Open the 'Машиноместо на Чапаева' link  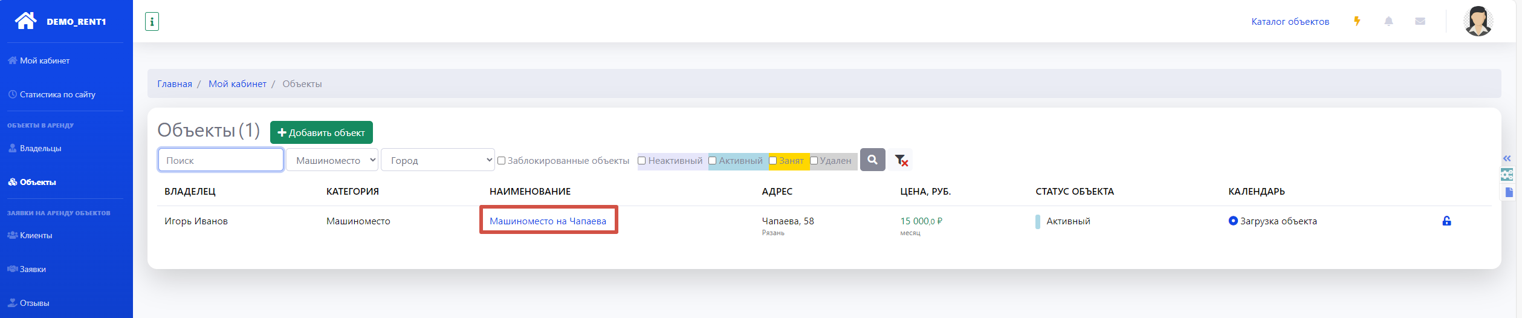tap(548, 221)
